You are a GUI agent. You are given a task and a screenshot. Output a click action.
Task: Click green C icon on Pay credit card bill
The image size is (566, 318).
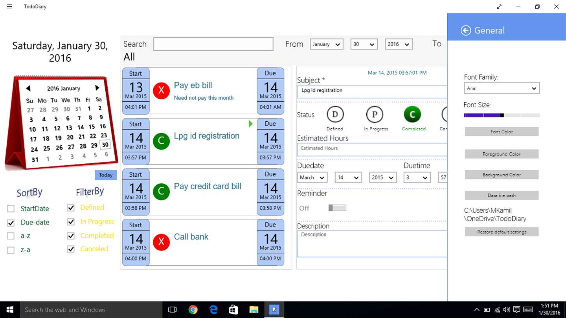(x=161, y=192)
